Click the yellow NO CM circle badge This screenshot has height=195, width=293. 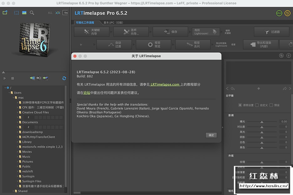click(287, 13)
